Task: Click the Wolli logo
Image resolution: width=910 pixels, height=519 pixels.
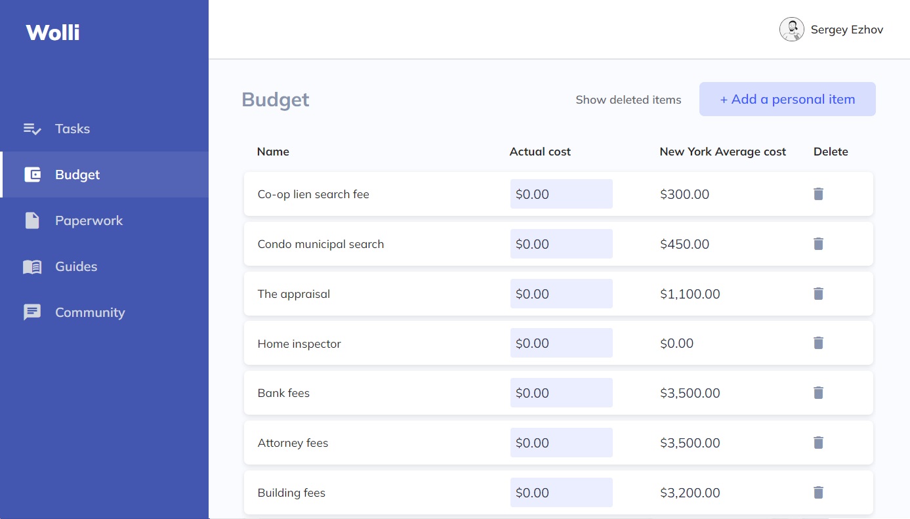Action: click(x=52, y=32)
